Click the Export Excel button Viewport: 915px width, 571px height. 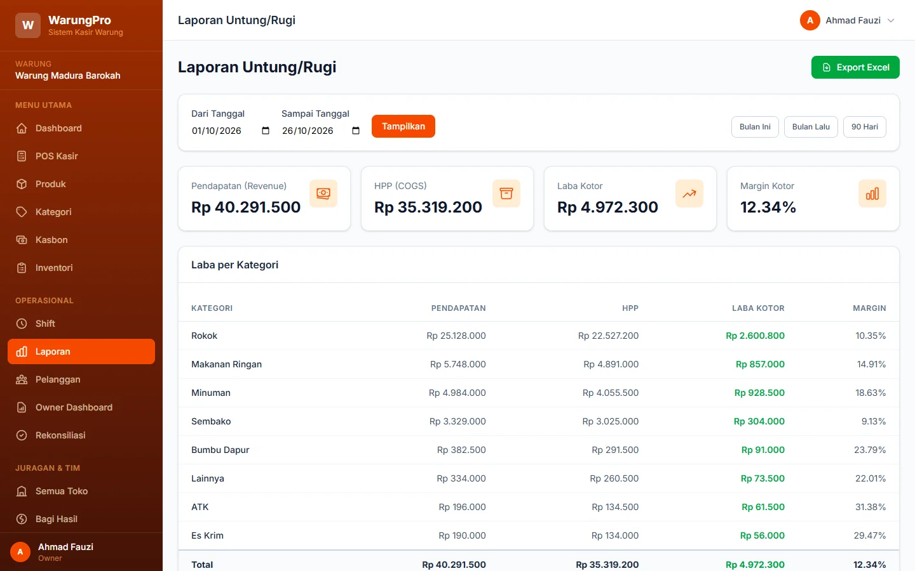(855, 67)
